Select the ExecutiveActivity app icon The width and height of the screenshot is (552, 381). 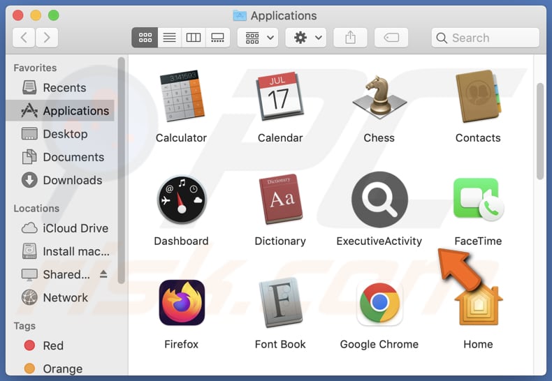pos(379,200)
